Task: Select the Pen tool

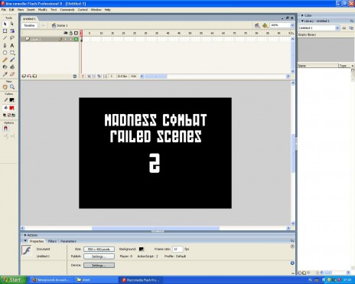Action: pos(5,45)
